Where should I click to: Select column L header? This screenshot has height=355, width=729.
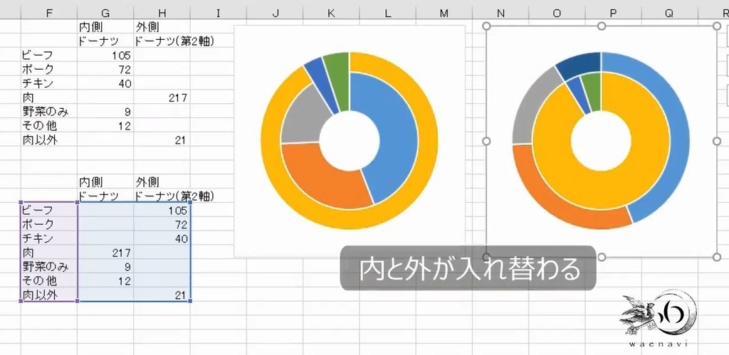coord(387,13)
